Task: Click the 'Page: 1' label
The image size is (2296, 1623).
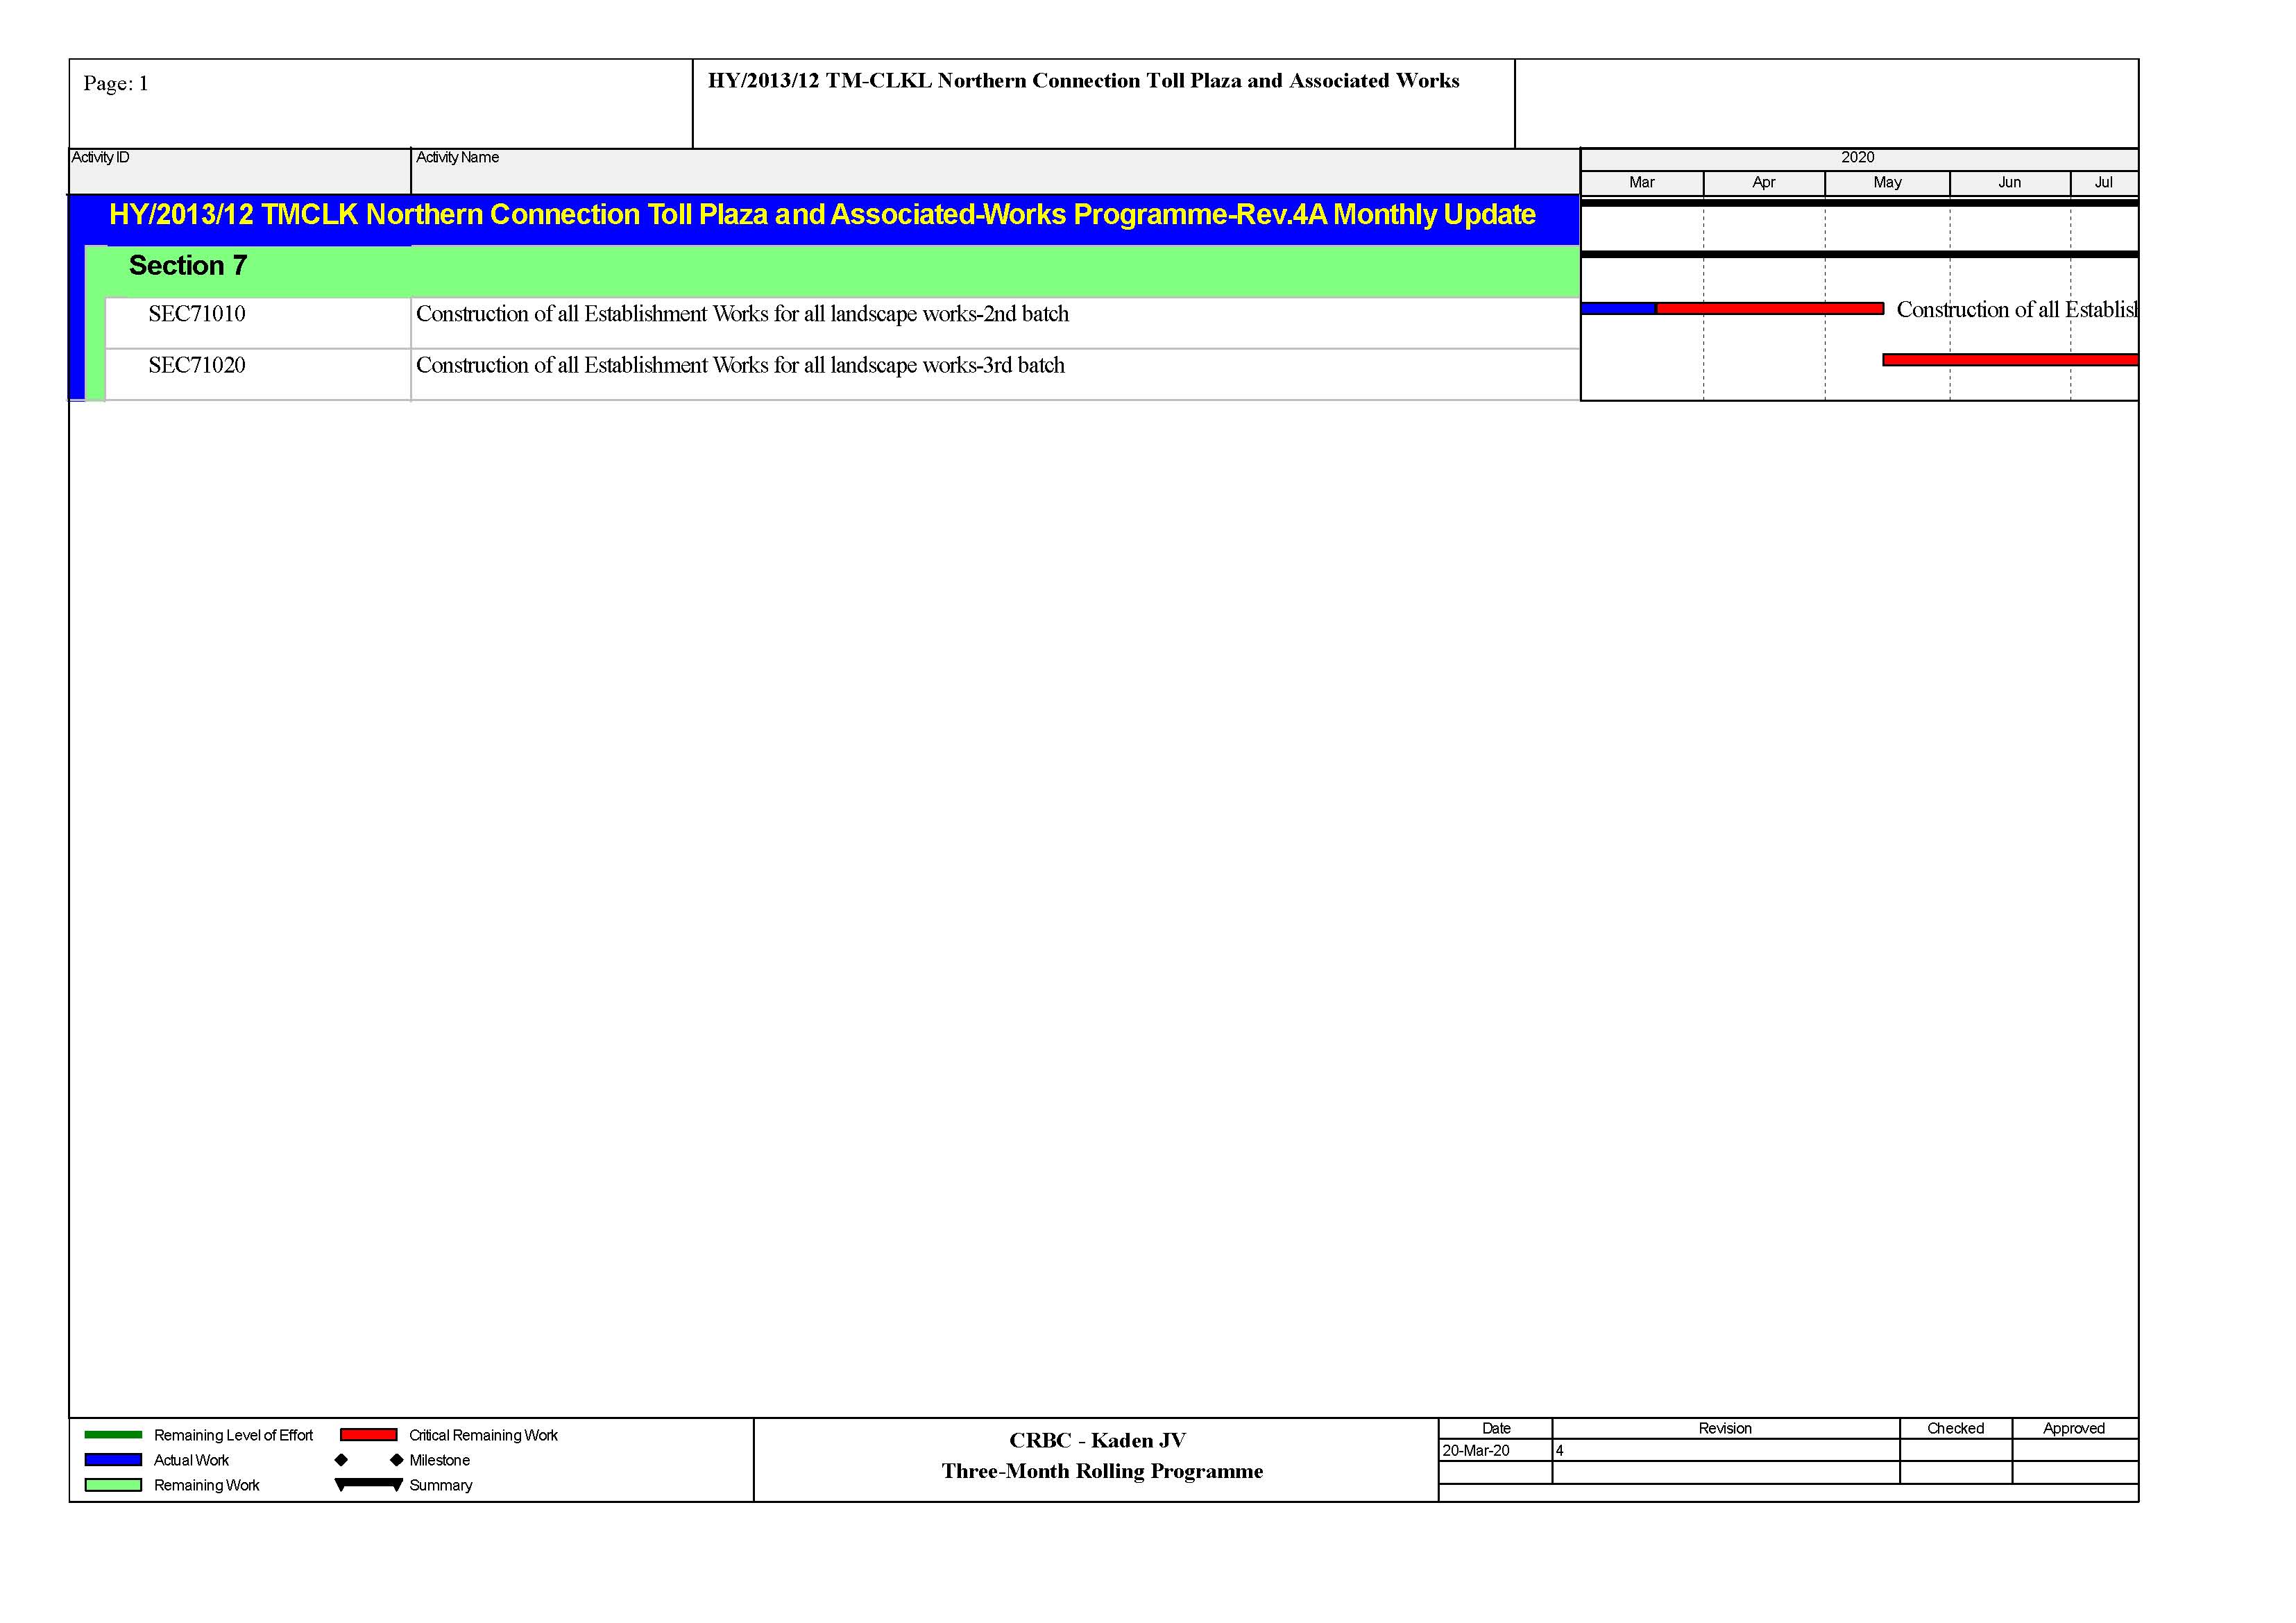Action: tap(115, 83)
